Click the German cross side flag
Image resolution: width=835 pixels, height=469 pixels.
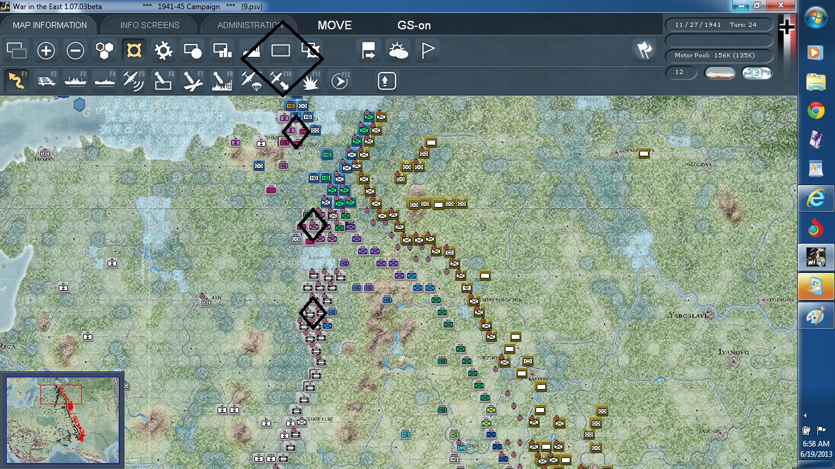point(787,27)
